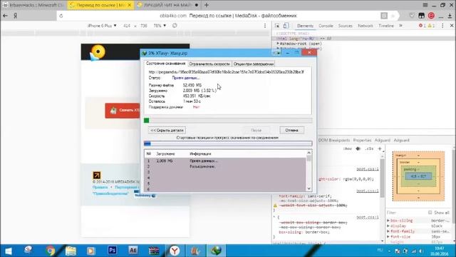Image resolution: width=456 pixels, height=257 pixels.
Task: Click the connections list scroll down arrow
Action: (309, 188)
